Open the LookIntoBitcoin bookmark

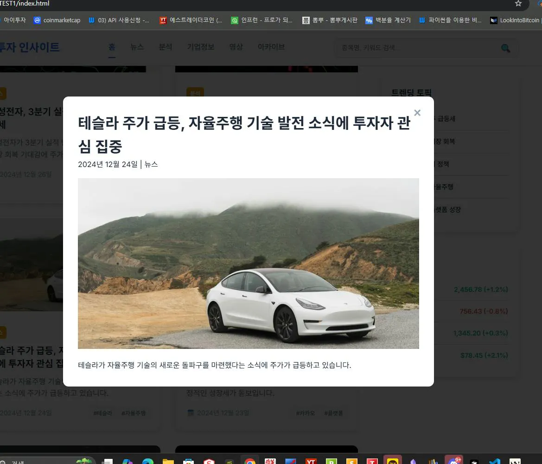coord(515,20)
